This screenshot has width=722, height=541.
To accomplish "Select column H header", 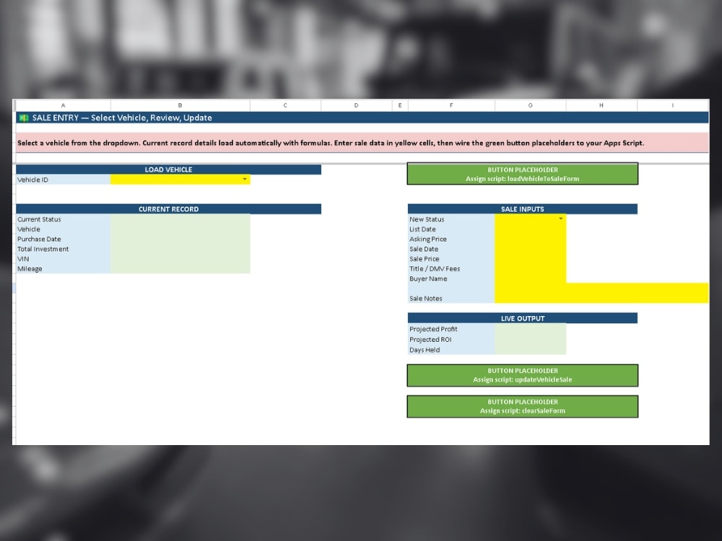I will (x=601, y=105).
